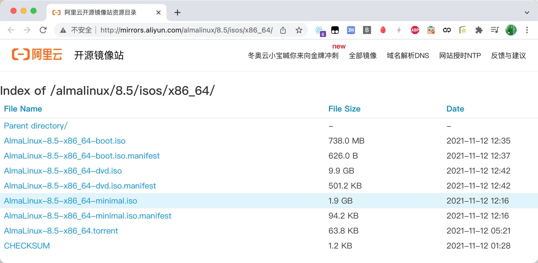Sort by the Date column header
Image resolution: width=538 pixels, height=263 pixels.
coord(455,109)
